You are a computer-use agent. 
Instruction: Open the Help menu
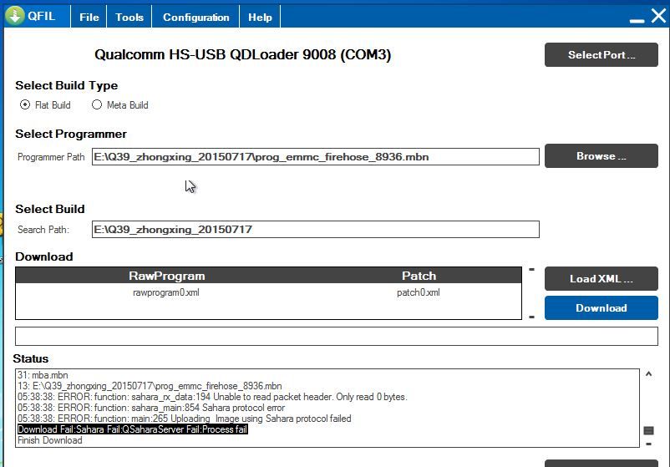260,17
